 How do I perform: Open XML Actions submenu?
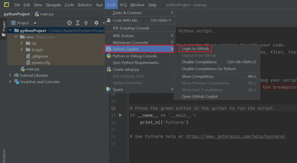coord(140,36)
